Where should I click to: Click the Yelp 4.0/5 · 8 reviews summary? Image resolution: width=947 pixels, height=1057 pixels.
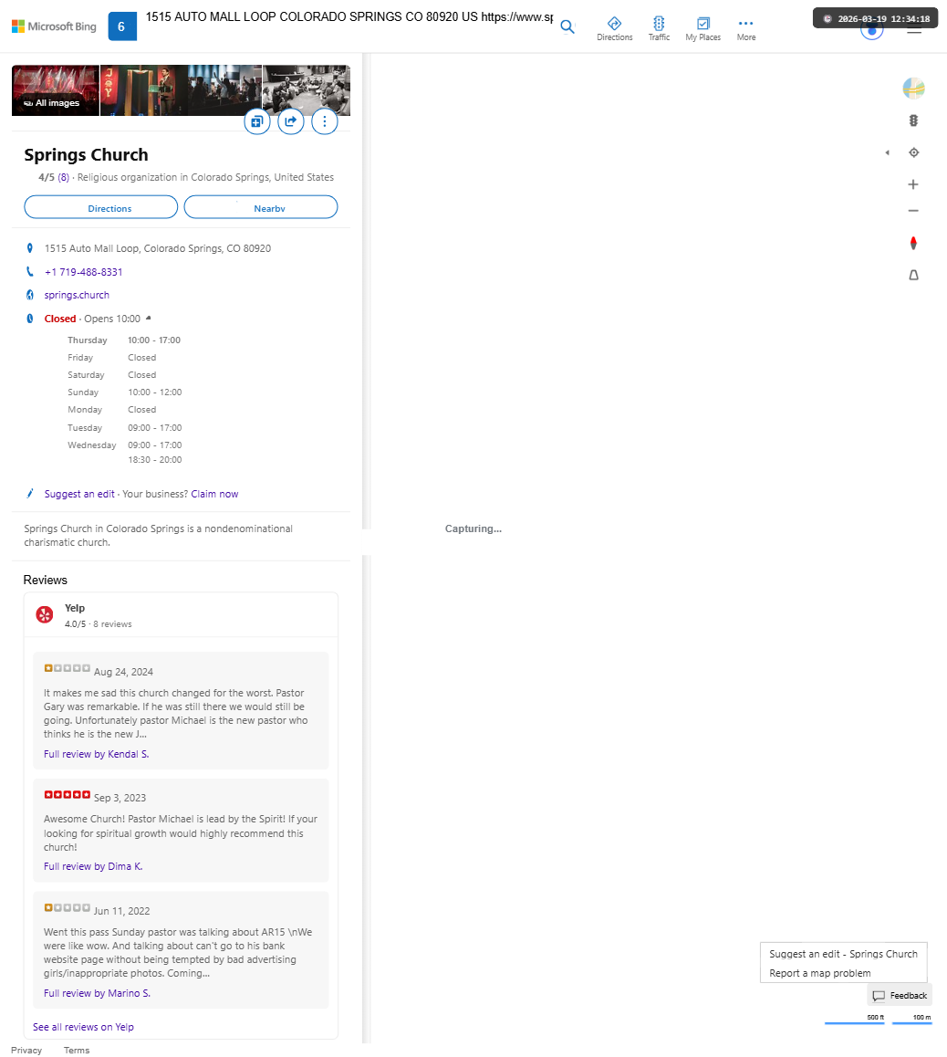(99, 623)
